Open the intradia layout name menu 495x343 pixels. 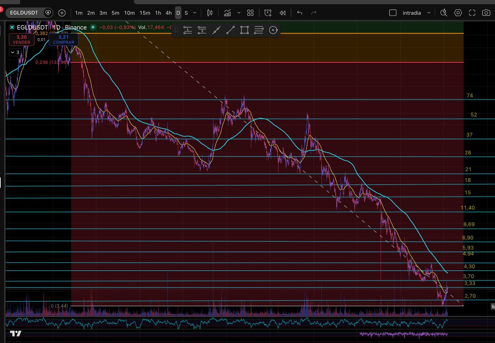(412, 13)
